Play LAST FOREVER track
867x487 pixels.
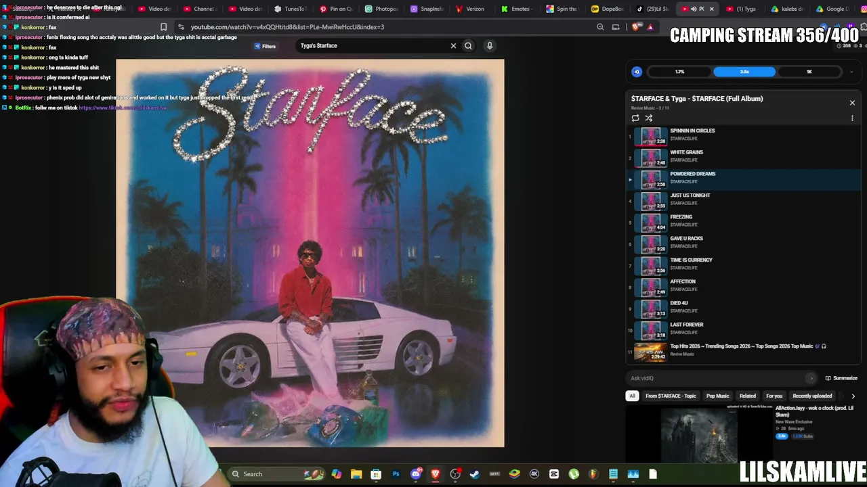[x=743, y=329]
